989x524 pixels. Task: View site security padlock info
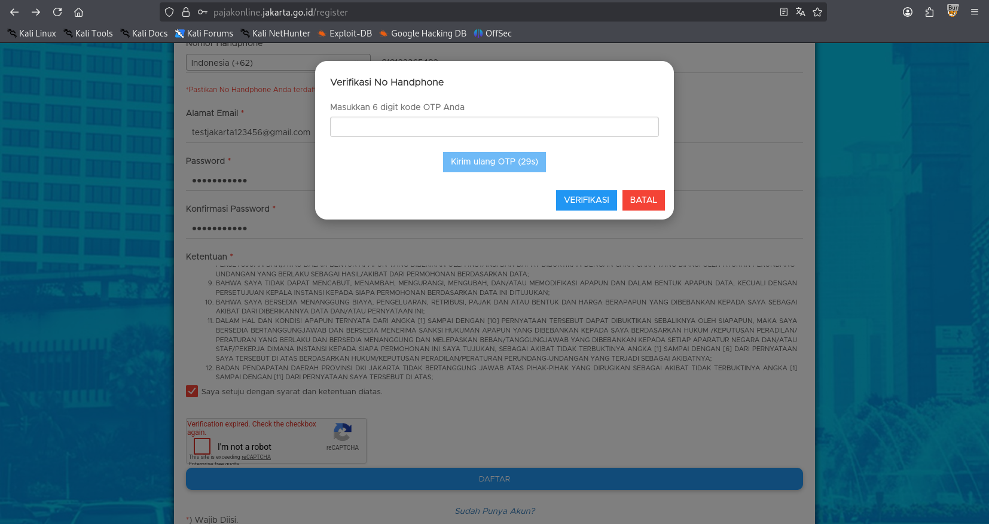[x=186, y=12]
